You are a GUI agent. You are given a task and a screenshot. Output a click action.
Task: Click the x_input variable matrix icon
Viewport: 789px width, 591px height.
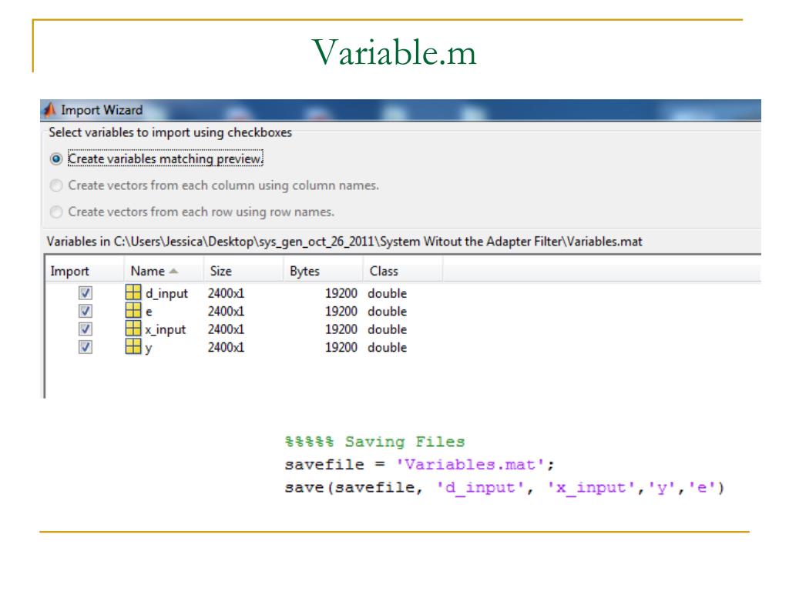[x=133, y=328]
